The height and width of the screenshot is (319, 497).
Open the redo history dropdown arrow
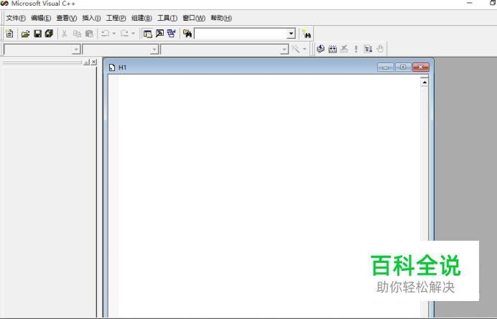coord(133,33)
